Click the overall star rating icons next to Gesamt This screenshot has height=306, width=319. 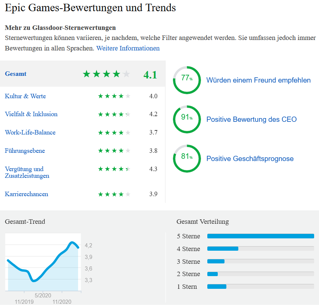click(x=106, y=74)
